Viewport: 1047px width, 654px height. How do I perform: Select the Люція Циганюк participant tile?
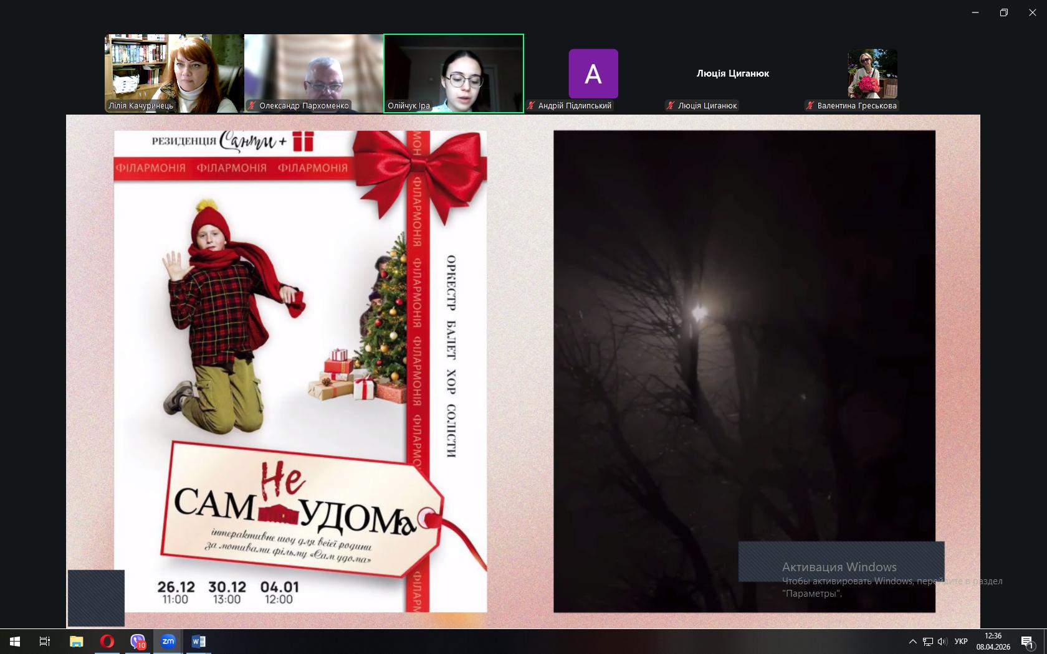click(x=732, y=73)
